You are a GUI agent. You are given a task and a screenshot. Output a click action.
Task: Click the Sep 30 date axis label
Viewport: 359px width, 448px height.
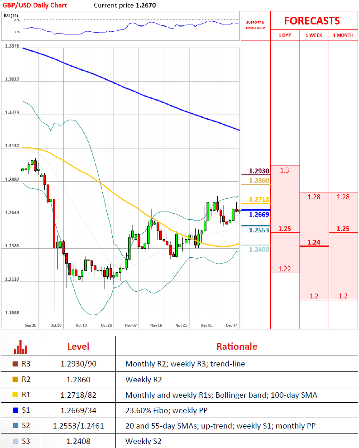pyautogui.click(x=31, y=325)
